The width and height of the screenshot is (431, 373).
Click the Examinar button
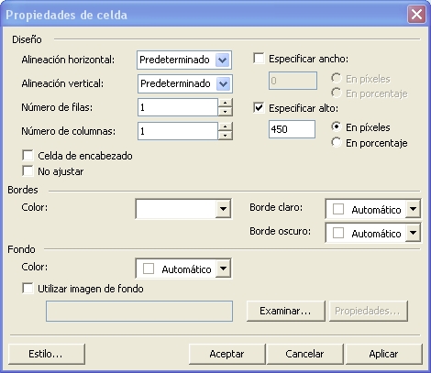point(286,311)
